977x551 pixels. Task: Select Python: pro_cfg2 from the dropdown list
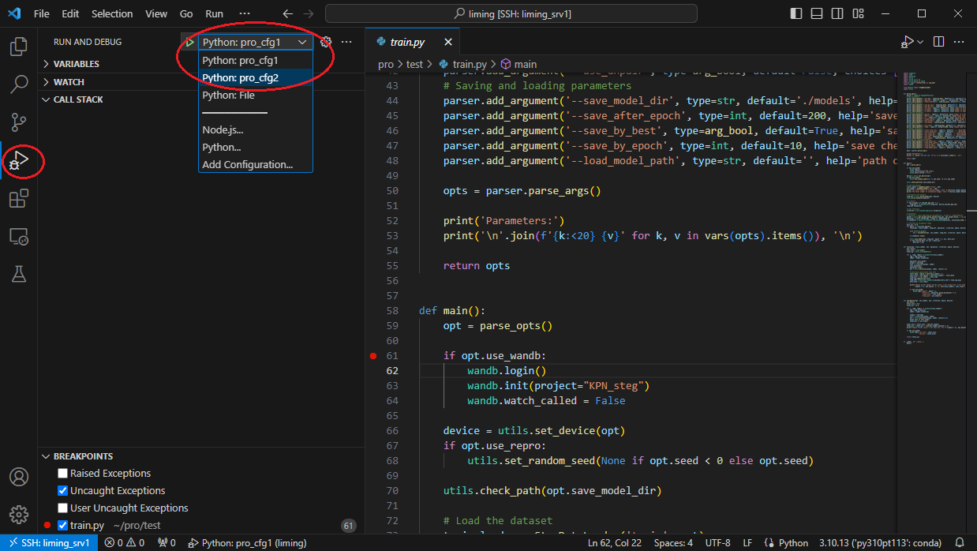click(x=240, y=77)
